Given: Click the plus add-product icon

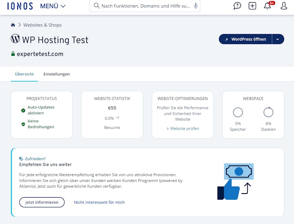Looking at the screenshot, I should 252,6.
